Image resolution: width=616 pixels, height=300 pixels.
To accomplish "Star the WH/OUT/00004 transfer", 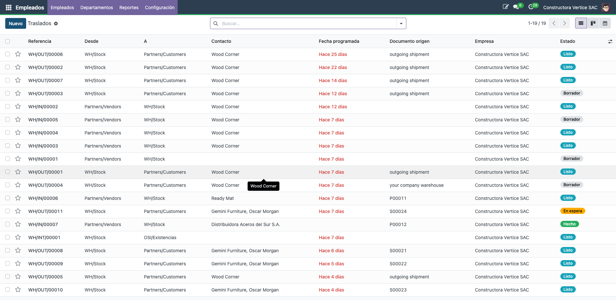I will coord(18,185).
